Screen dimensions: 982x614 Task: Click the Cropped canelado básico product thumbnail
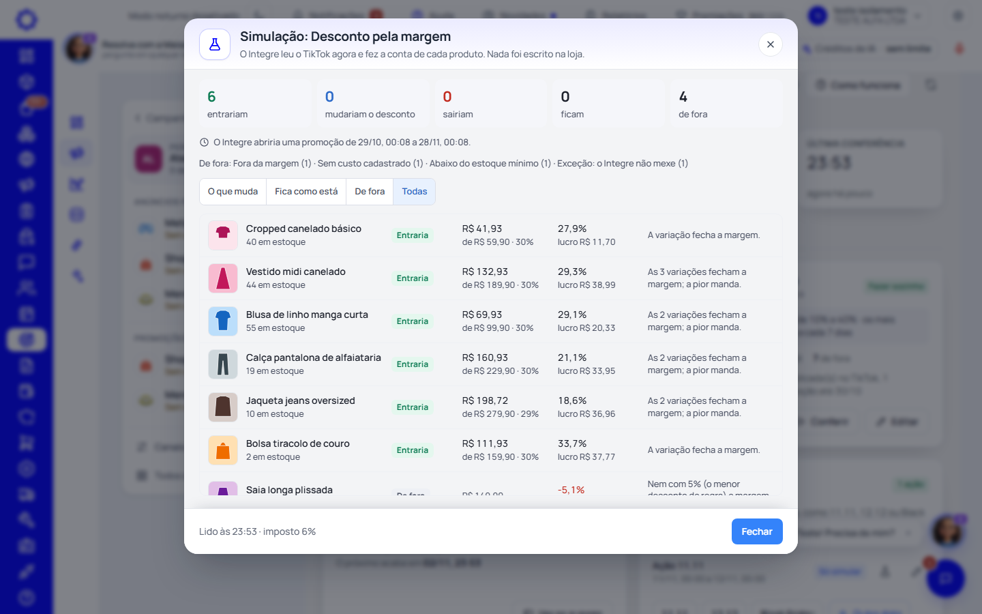(x=223, y=235)
